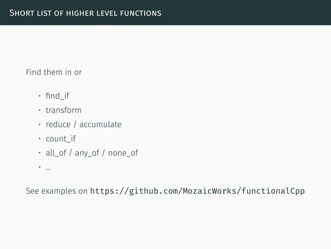The width and height of the screenshot is (331, 249).
Task: Click the 'Find them in or' paragraph
Action: pos(54,72)
